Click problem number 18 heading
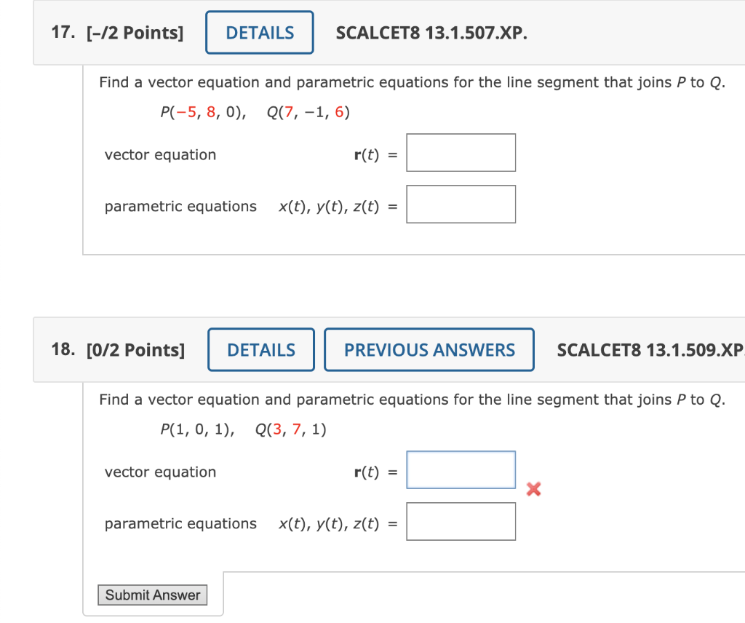745x623 pixels. coord(64,349)
